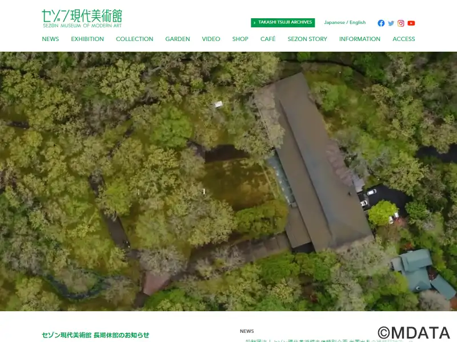Open the Instagram social icon
The width and height of the screenshot is (457, 342).
pyautogui.click(x=401, y=23)
